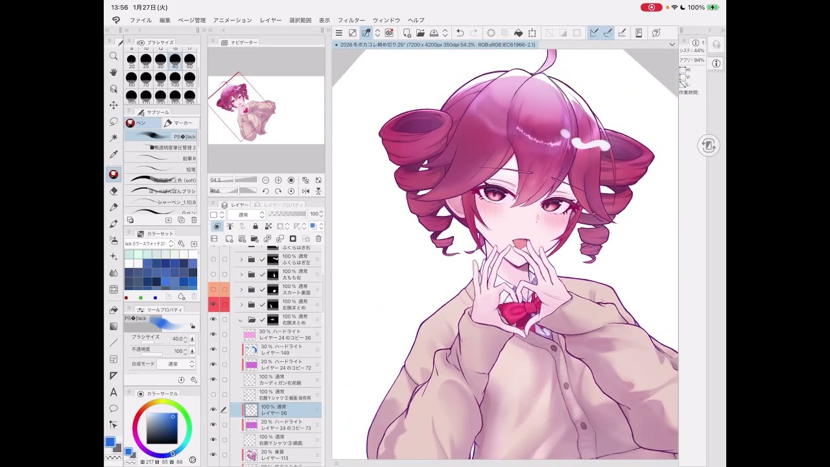Open the color set selector dropdown
Viewport: 830px width, 467px height.
pyautogui.click(x=149, y=243)
